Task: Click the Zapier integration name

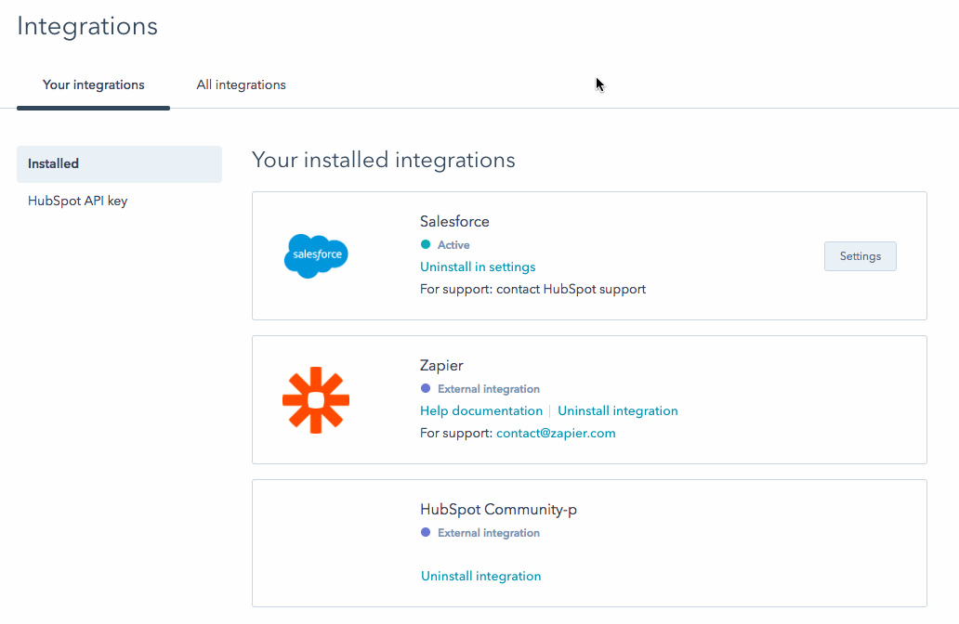Action: pos(441,365)
